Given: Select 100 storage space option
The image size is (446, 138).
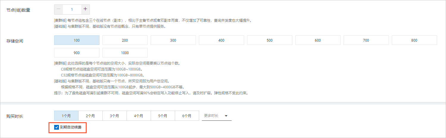Looking at the screenshot, I should click(77, 40).
